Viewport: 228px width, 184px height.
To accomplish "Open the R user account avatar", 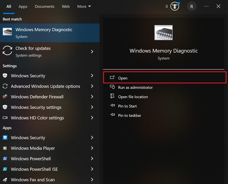I will tap(192, 6).
